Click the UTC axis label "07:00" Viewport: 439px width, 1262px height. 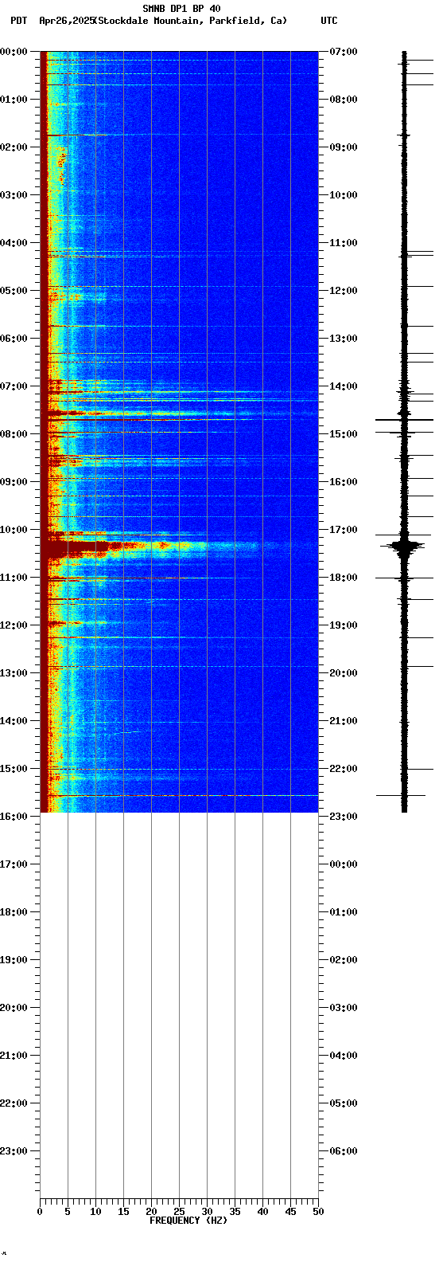pyautogui.click(x=344, y=52)
